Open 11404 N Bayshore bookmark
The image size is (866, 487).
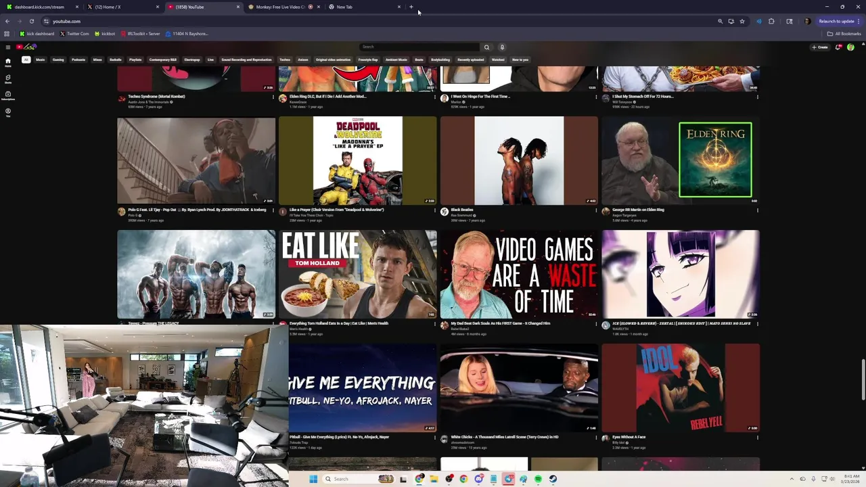[x=187, y=33]
